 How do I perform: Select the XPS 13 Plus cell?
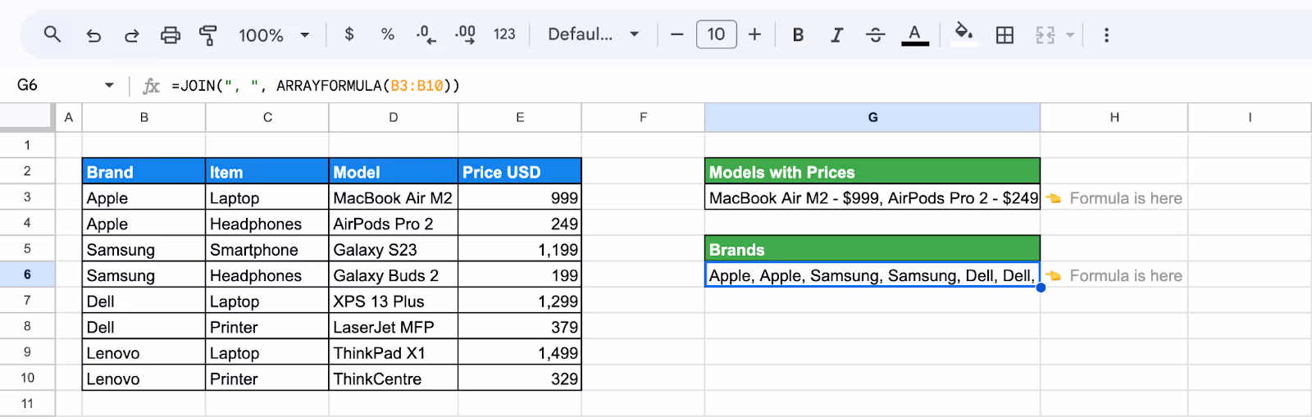pos(394,301)
